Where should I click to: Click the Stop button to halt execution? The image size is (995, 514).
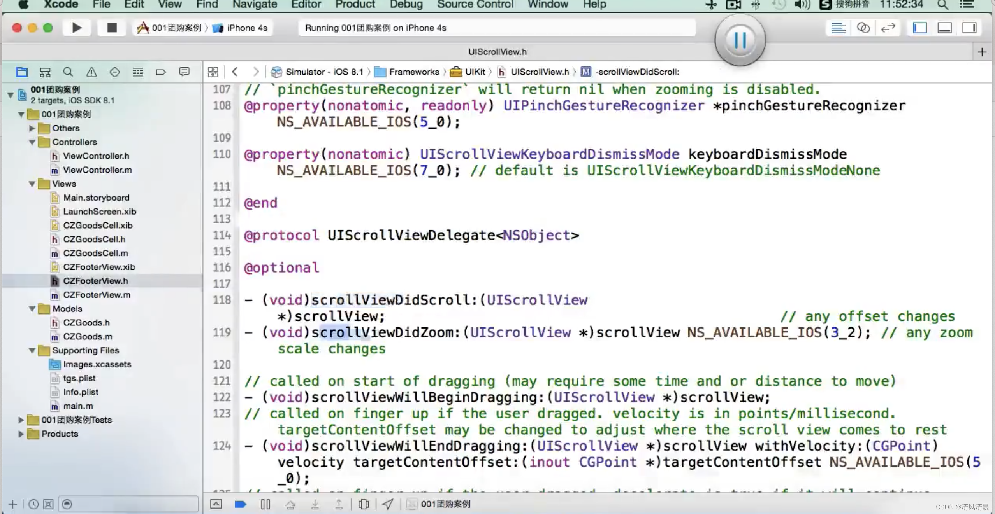(110, 28)
